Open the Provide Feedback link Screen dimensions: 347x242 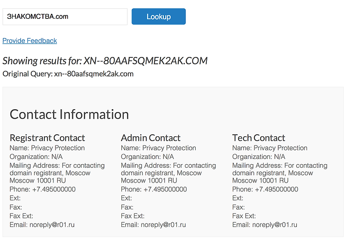[x=30, y=41]
